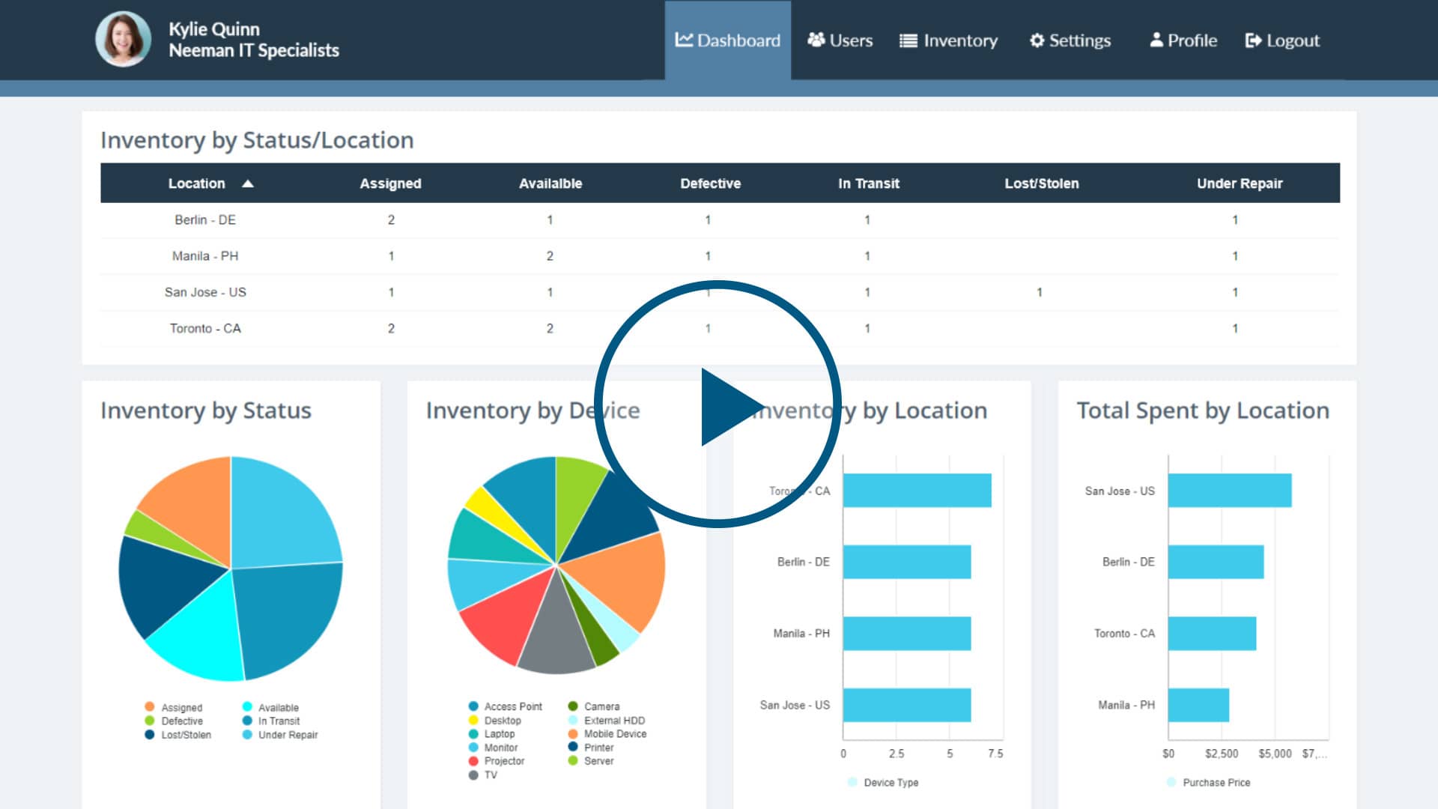Sort table by the Assigned column
This screenshot has height=809, width=1438.
pyautogui.click(x=390, y=184)
